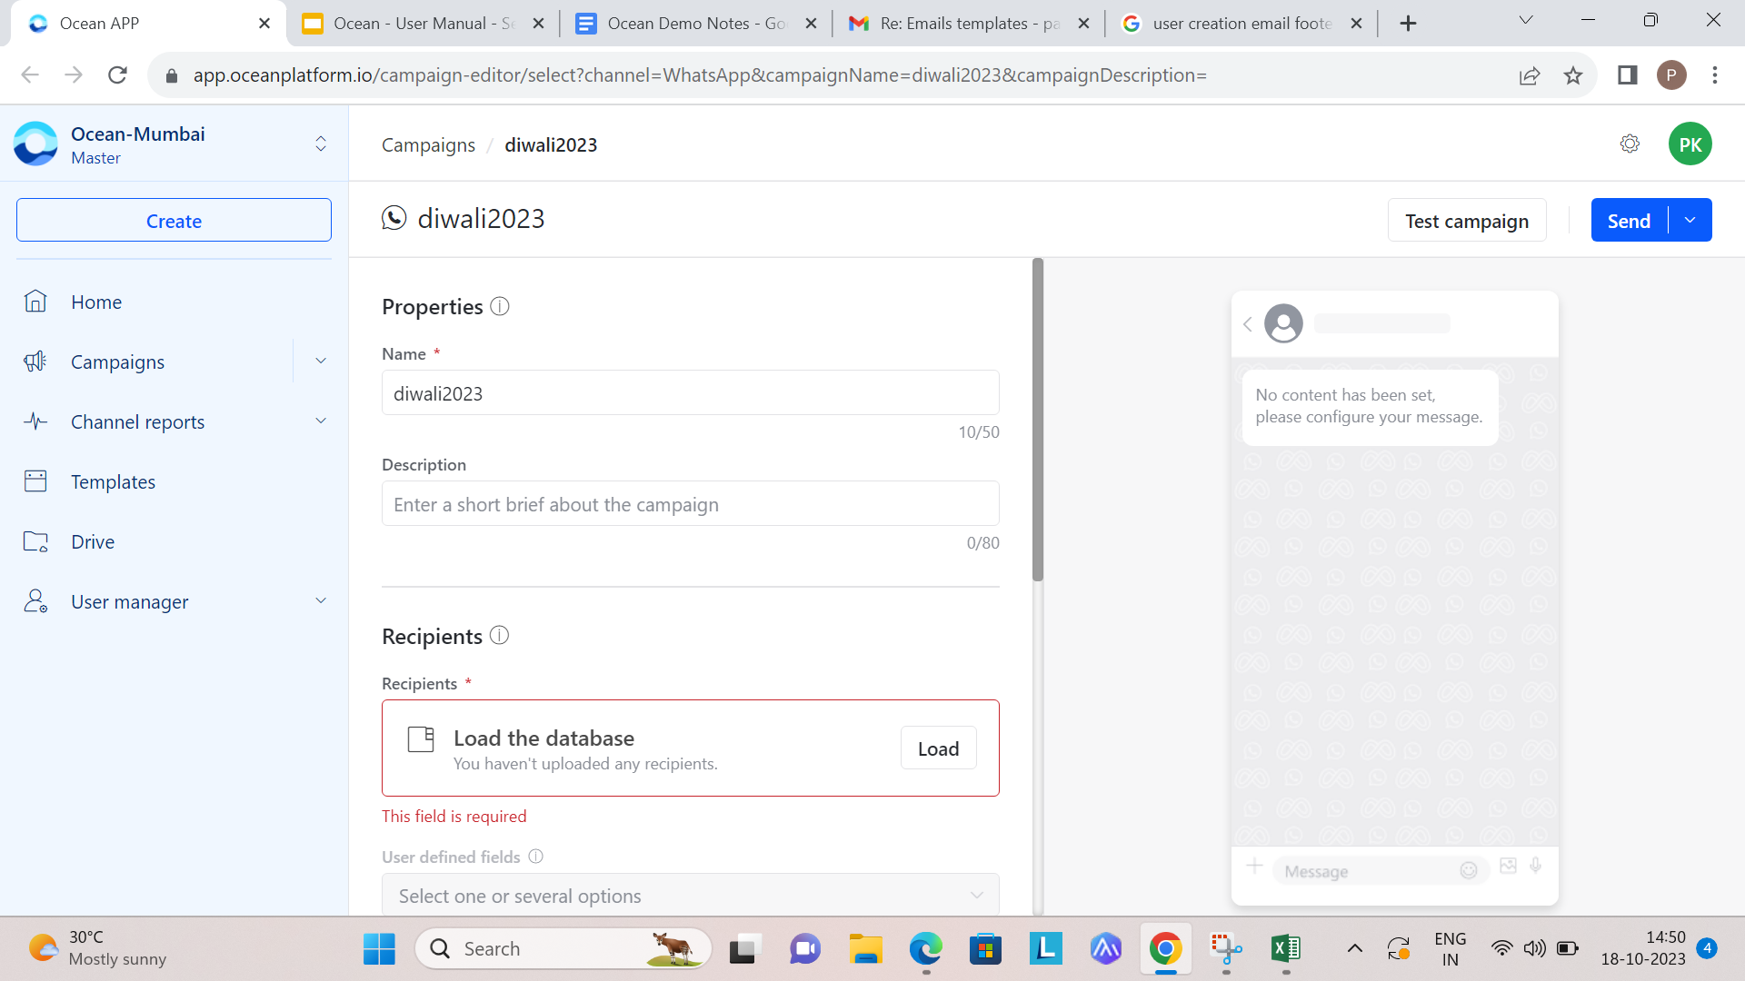The image size is (1745, 981).
Task: Switch to Ocean Demo Notes tab
Action: coord(696,24)
